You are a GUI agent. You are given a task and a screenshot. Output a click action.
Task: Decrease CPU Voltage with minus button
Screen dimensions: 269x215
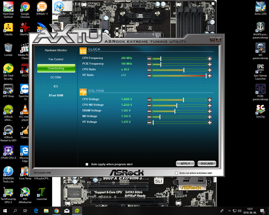(149, 100)
